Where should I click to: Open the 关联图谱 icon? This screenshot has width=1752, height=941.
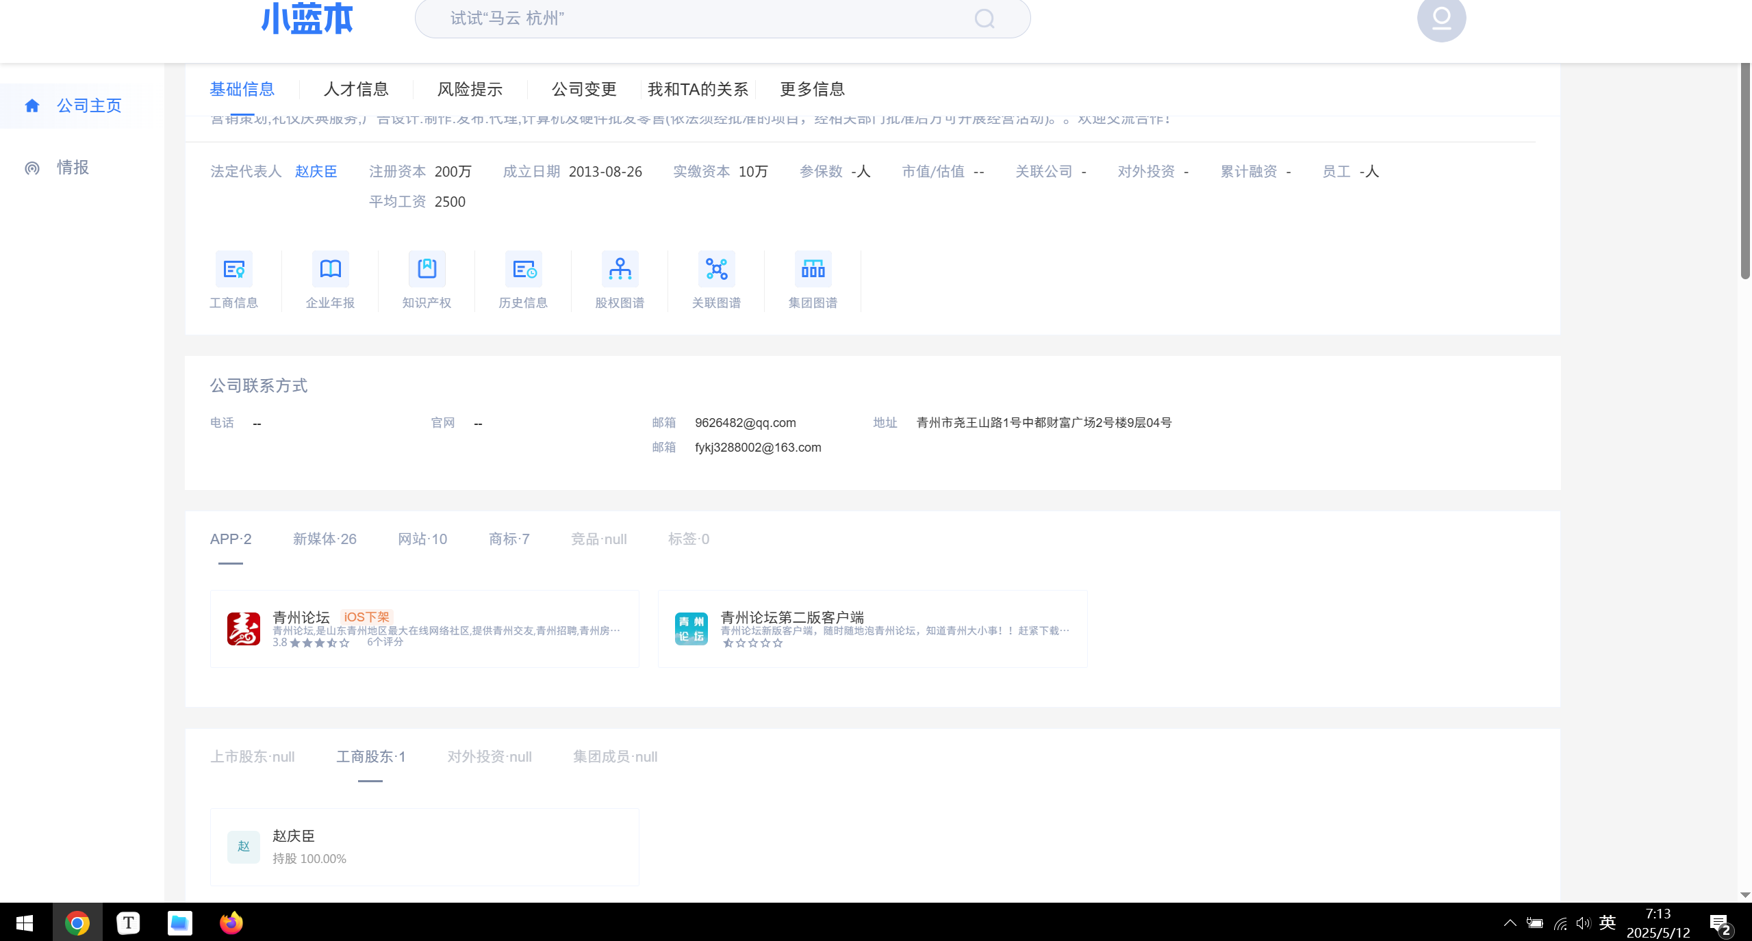pos(715,268)
